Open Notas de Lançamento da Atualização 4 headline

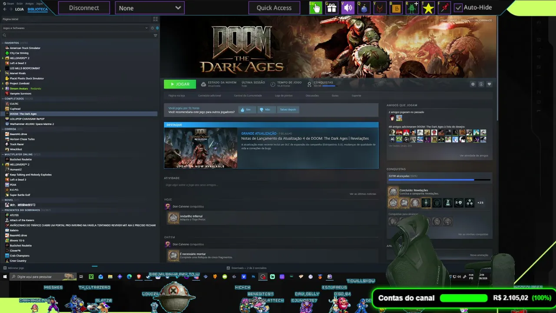point(305,138)
